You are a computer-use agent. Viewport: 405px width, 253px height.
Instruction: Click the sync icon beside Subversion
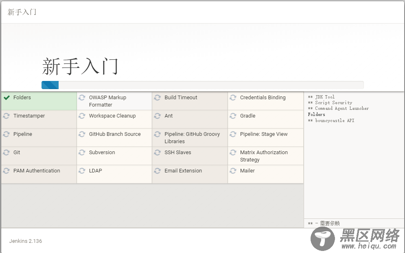pos(82,153)
